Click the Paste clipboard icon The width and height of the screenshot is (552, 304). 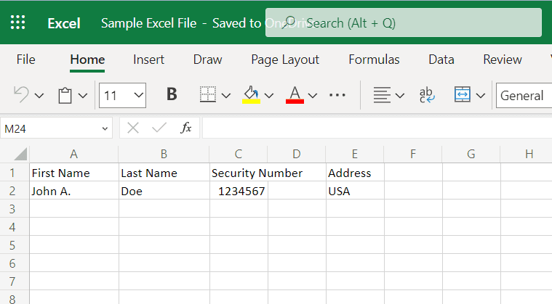pyautogui.click(x=65, y=95)
